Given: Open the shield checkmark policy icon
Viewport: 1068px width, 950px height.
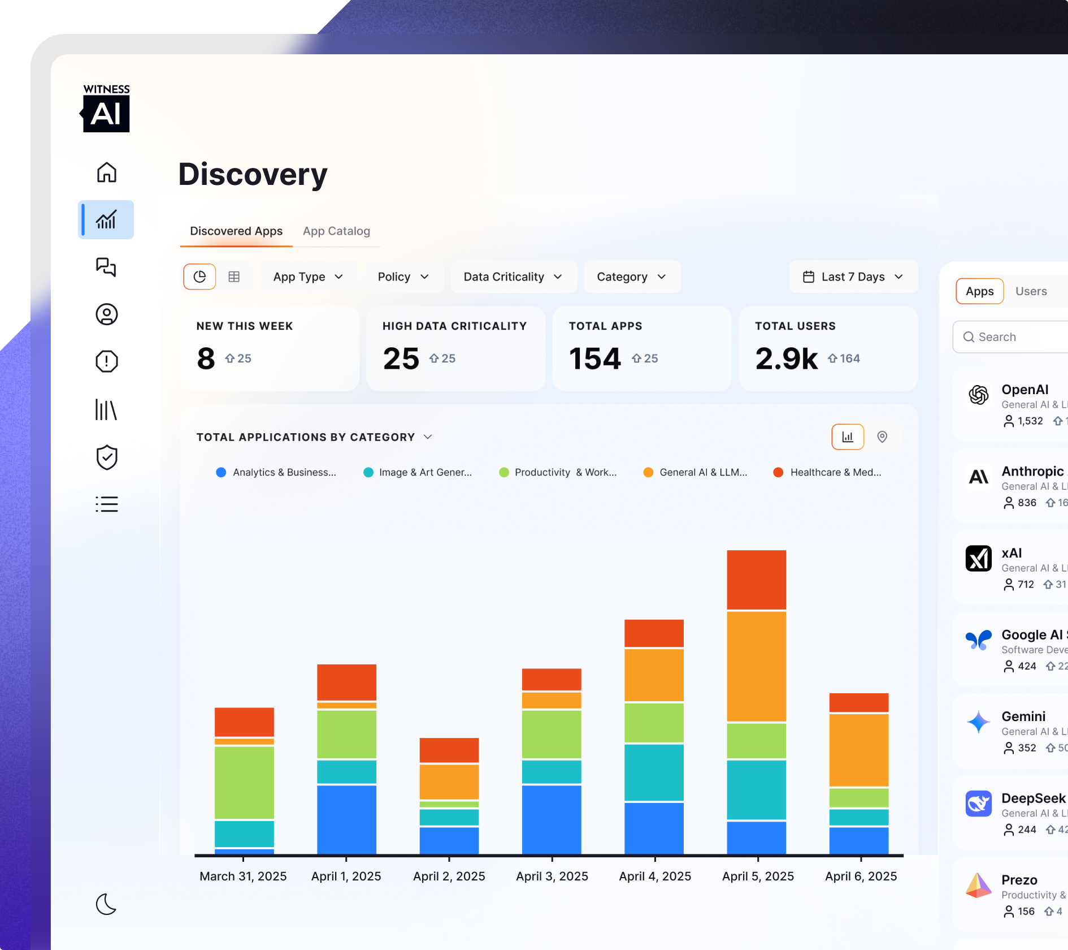Looking at the screenshot, I should pyautogui.click(x=106, y=457).
